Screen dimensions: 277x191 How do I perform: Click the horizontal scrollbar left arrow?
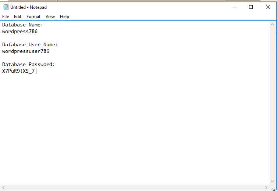3,187
